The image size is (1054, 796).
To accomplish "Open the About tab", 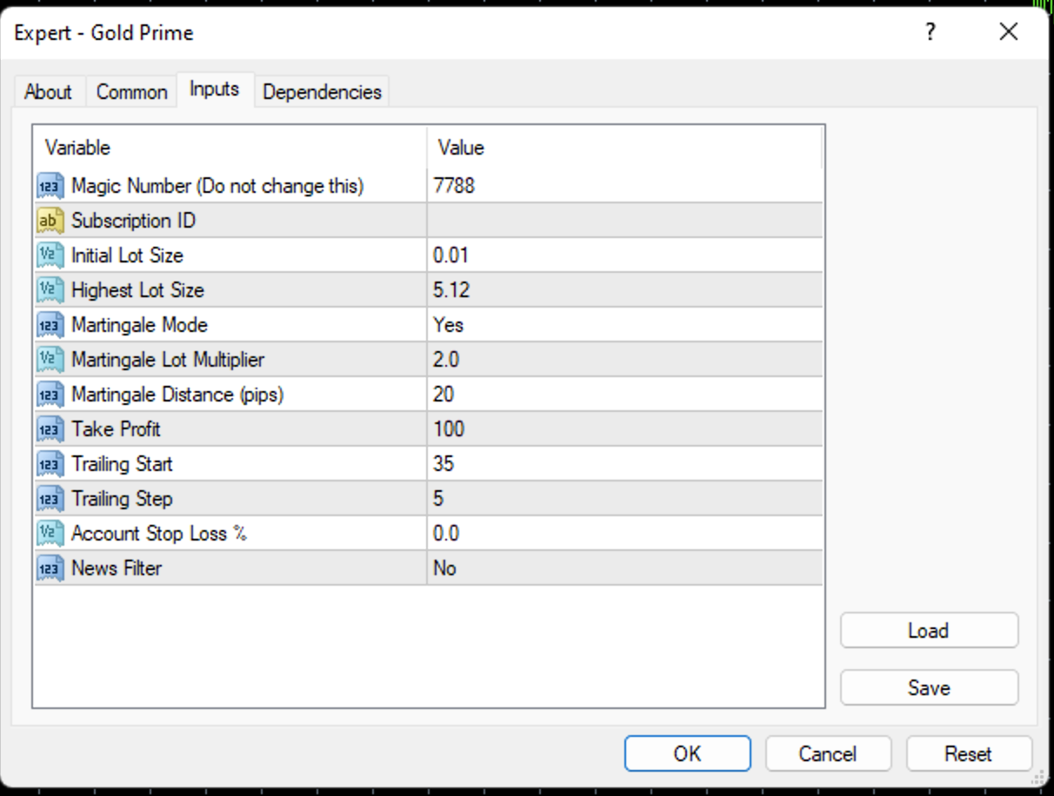I will pyautogui.click(x=49, y=92).
